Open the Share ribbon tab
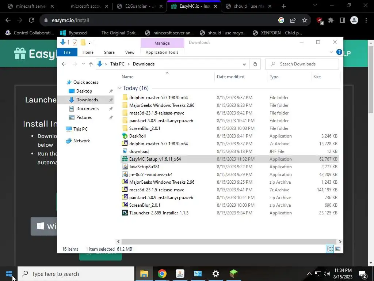This screenshot has width=374, height=281. point(109,52)
